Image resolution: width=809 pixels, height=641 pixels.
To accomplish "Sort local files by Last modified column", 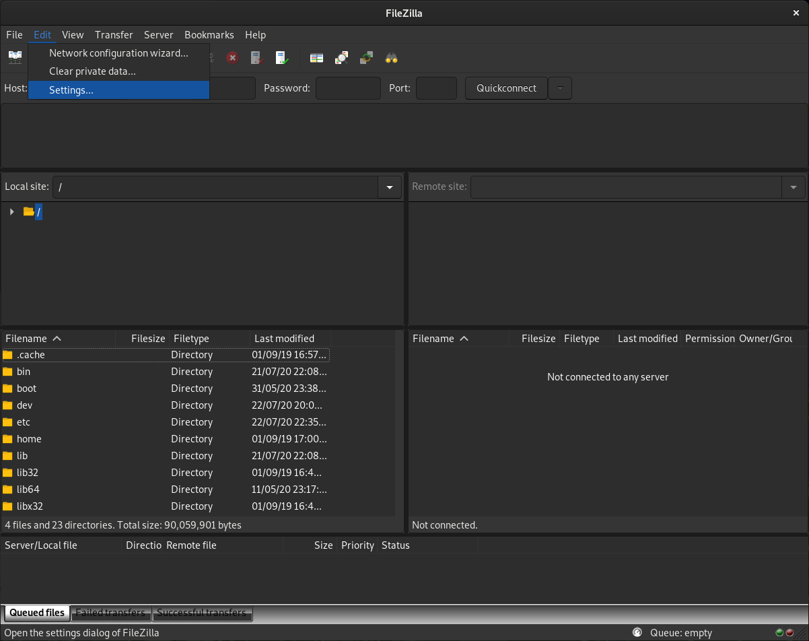I will coord(290,339).
